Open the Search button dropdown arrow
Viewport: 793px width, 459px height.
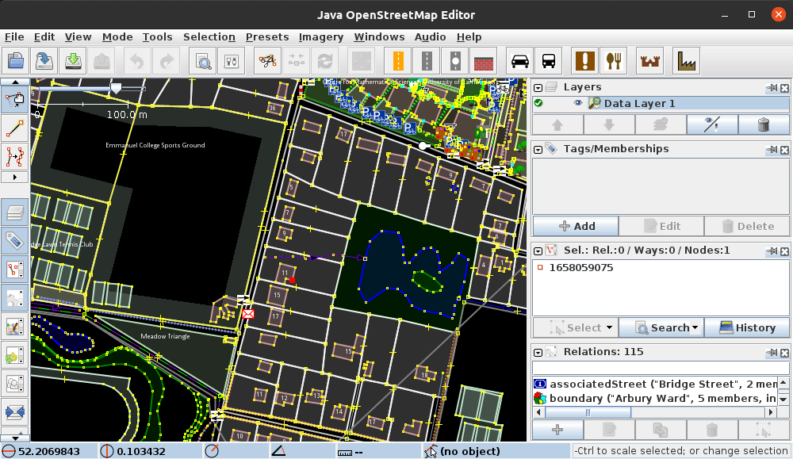point(695,328)
